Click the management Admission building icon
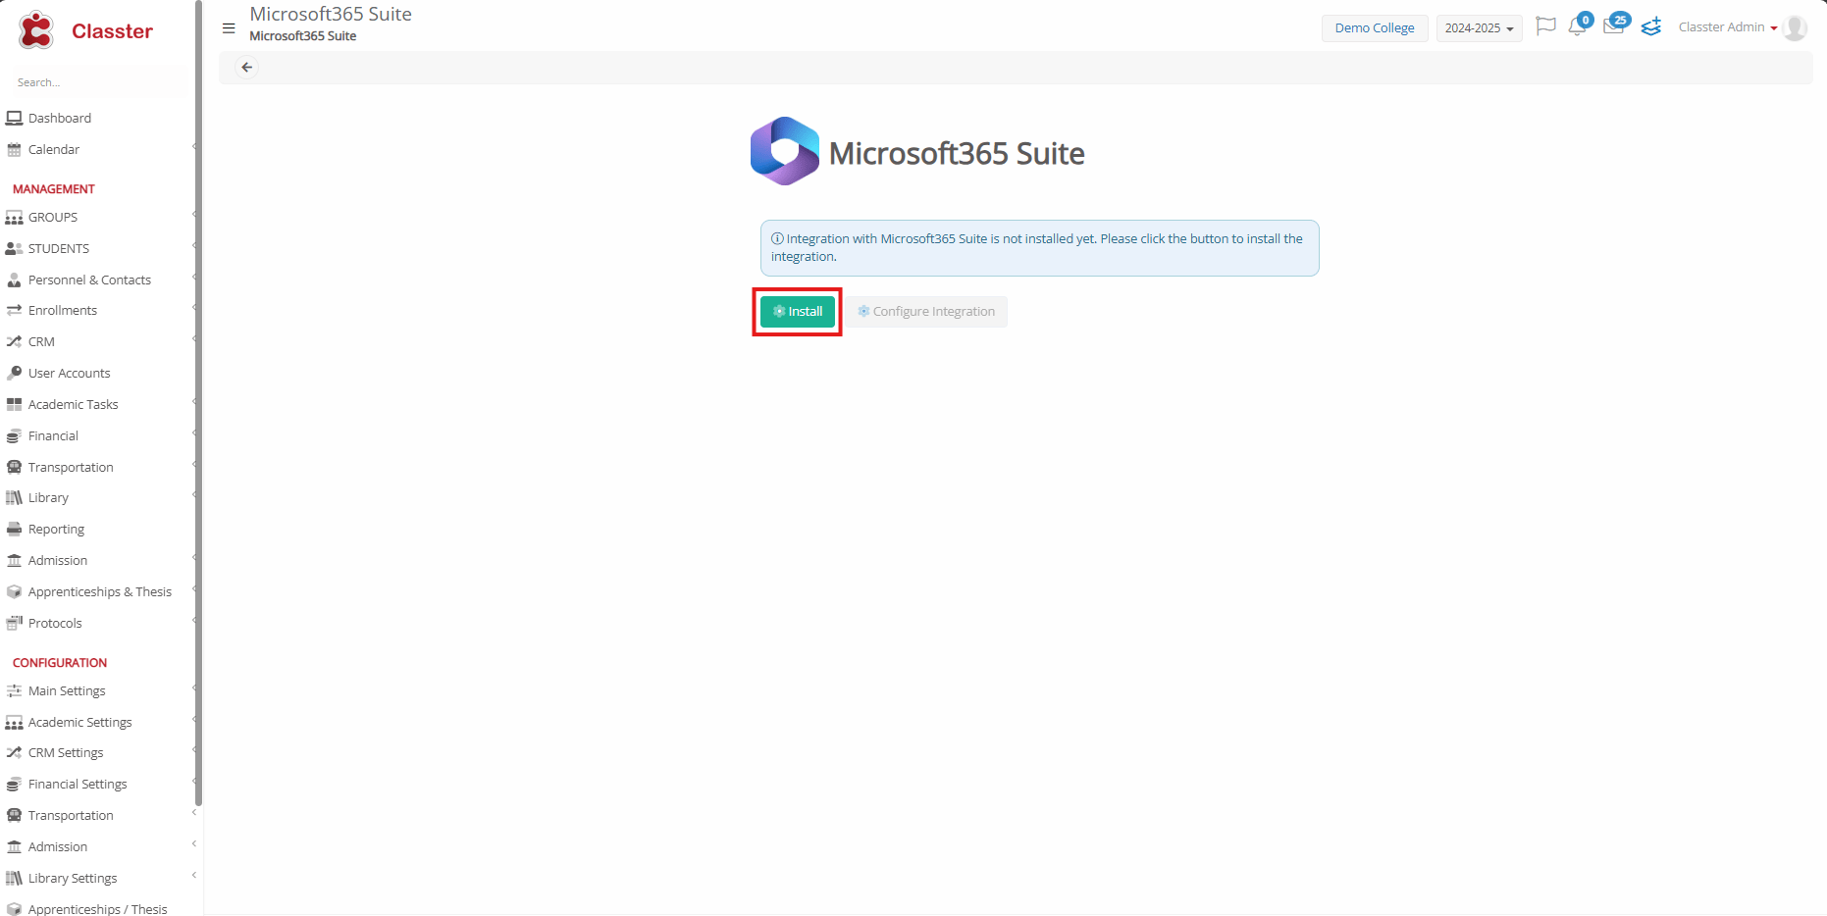The width and height of the screenshot is (1827, 916). pos(14,560)
